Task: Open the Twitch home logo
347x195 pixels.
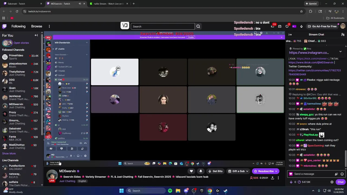Action: click(4, 26)
